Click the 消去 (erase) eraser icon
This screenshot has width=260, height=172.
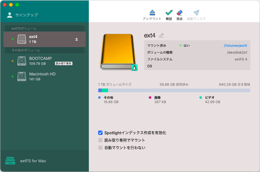click(x=179, y=12)
